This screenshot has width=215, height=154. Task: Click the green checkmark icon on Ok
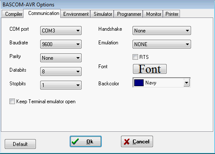75,142
